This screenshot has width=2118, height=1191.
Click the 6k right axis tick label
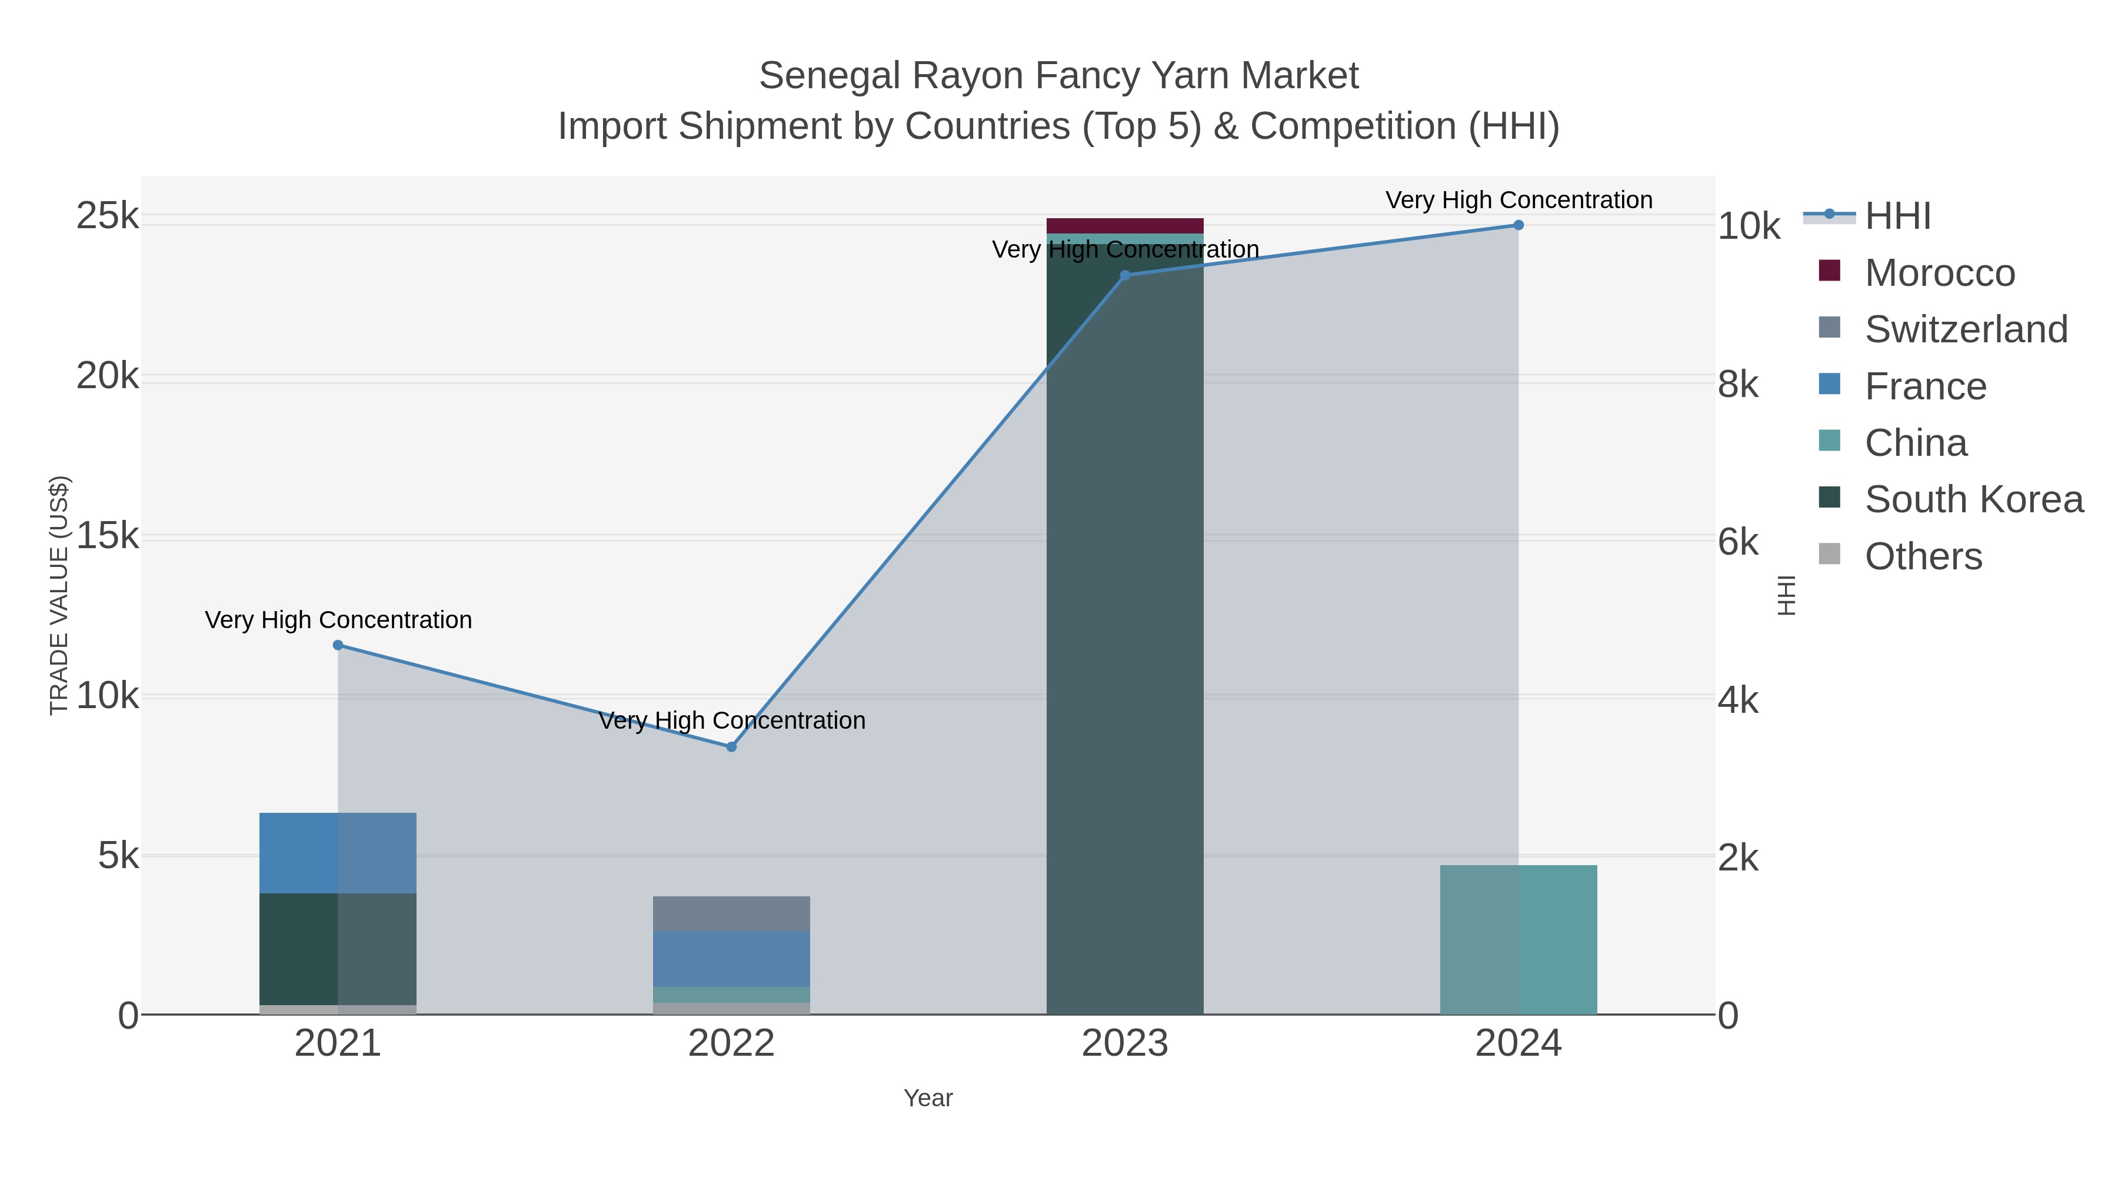(1739, 542)
